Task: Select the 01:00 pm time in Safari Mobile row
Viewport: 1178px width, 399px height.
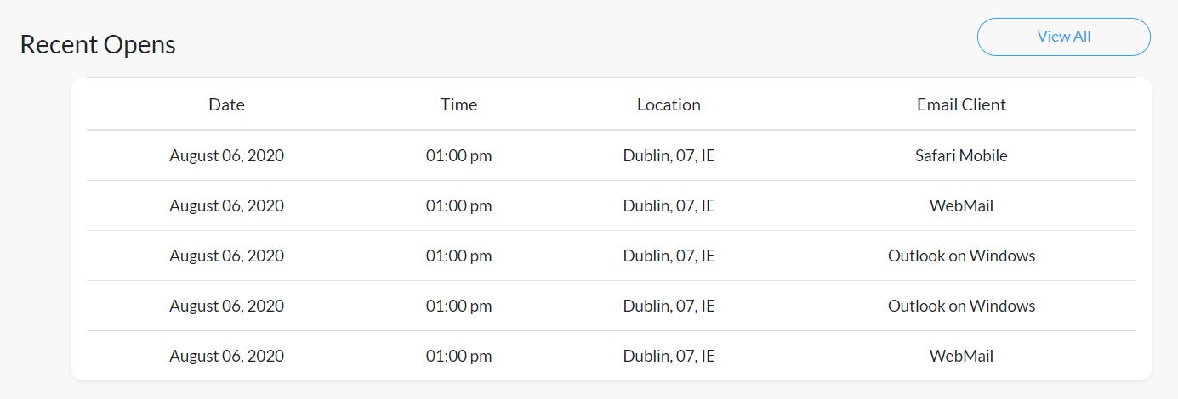Action: pos(458,155)
